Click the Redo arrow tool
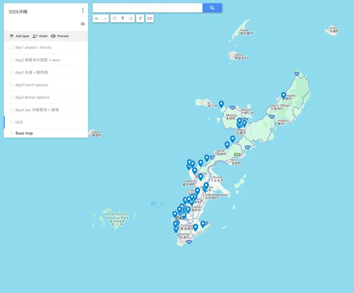The image size is (354, 293). [105, 19]
